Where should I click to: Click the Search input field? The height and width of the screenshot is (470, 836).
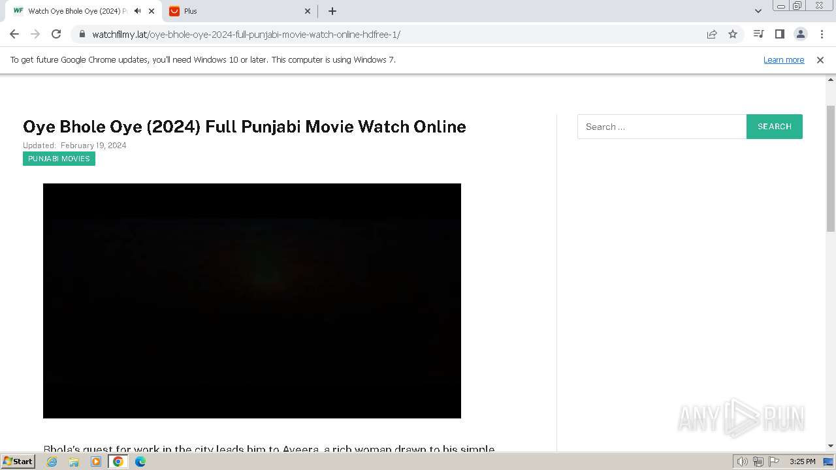662,127
